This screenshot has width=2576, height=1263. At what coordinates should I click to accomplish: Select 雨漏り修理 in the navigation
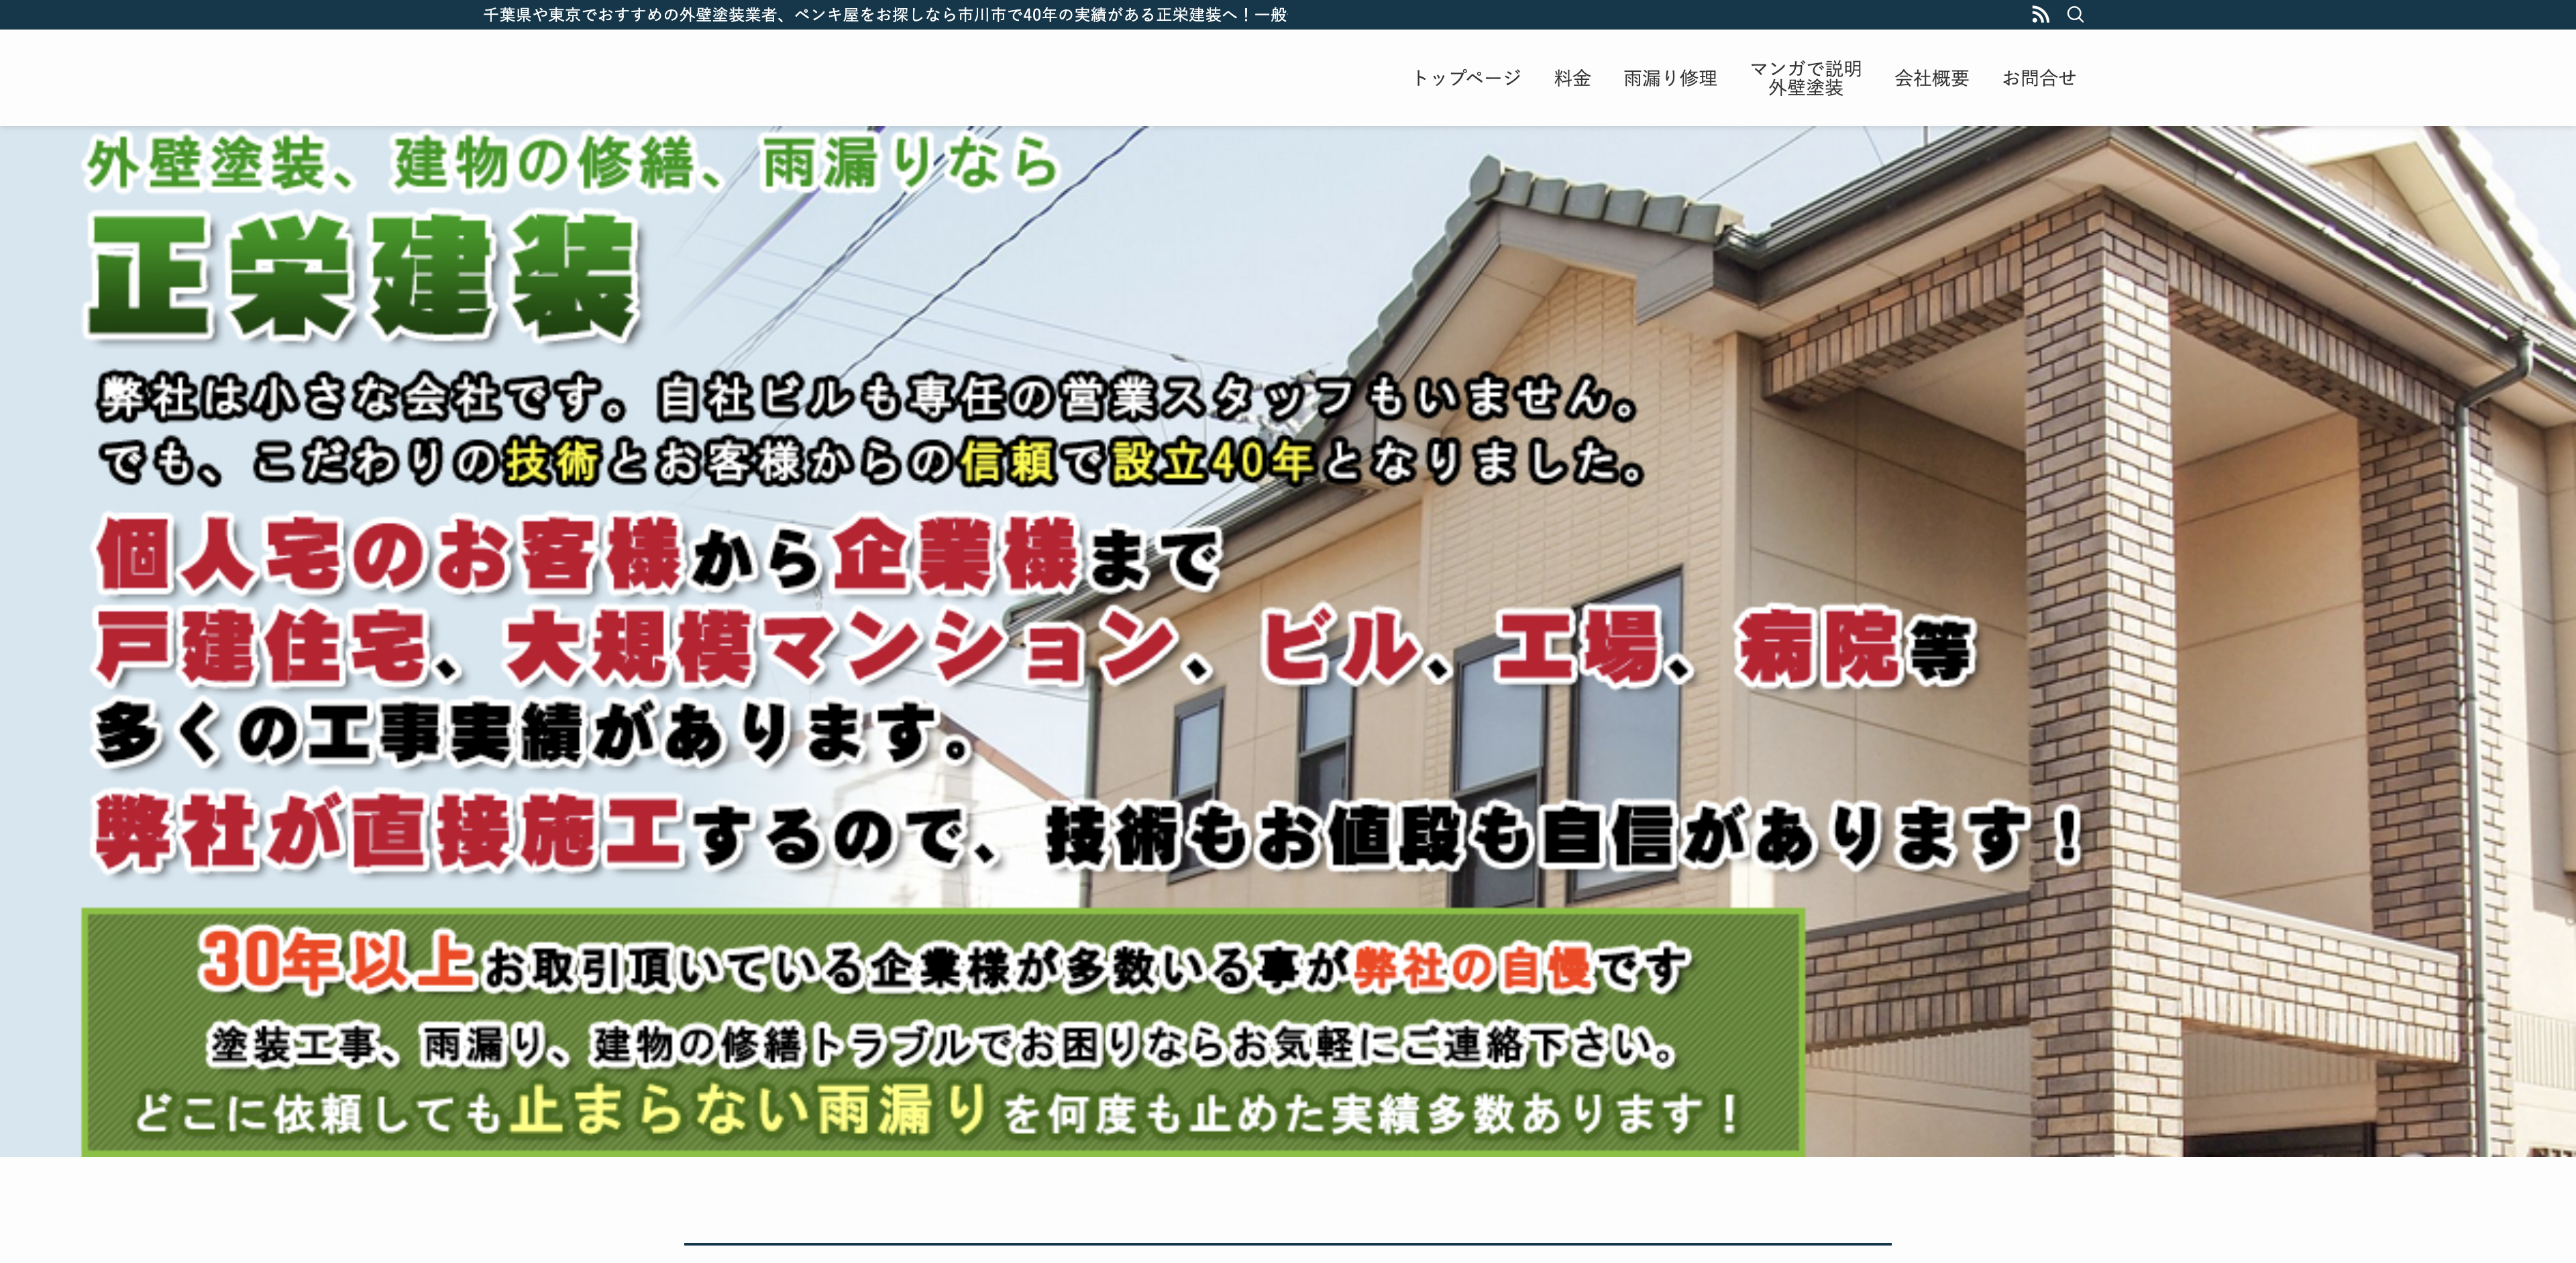click(x=1670, y=78)
